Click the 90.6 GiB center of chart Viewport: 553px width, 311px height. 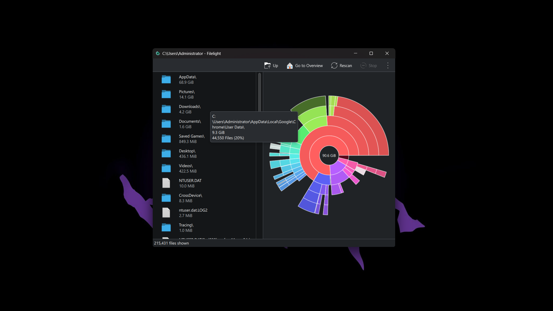click(x=329, y=156)
